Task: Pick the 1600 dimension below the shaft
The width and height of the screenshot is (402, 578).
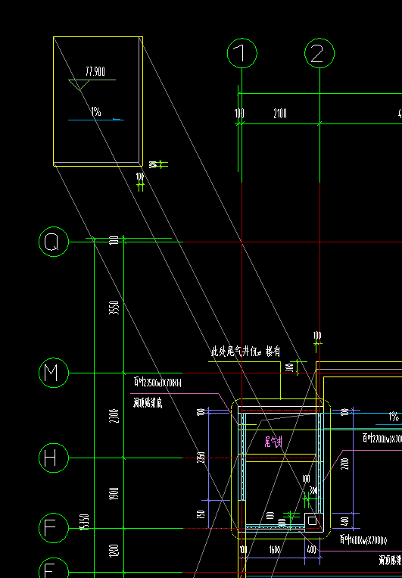Action: tap(275, 550)
